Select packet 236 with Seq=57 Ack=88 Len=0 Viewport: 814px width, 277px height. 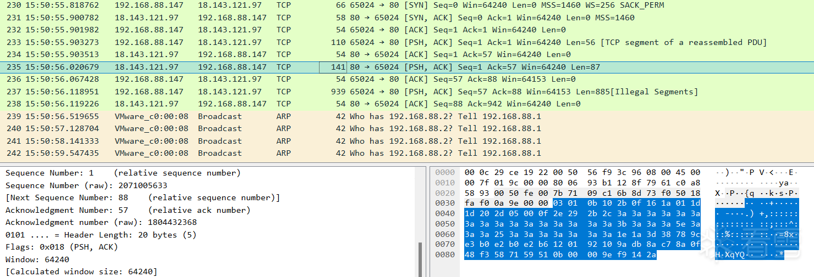(407, 79)
